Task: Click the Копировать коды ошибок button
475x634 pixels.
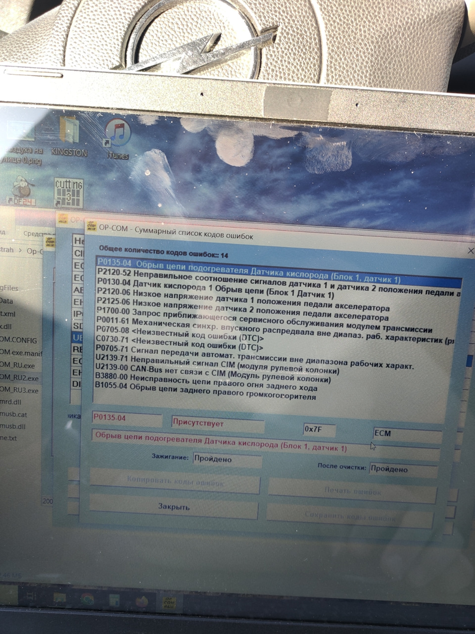Action: pos(174,481)
